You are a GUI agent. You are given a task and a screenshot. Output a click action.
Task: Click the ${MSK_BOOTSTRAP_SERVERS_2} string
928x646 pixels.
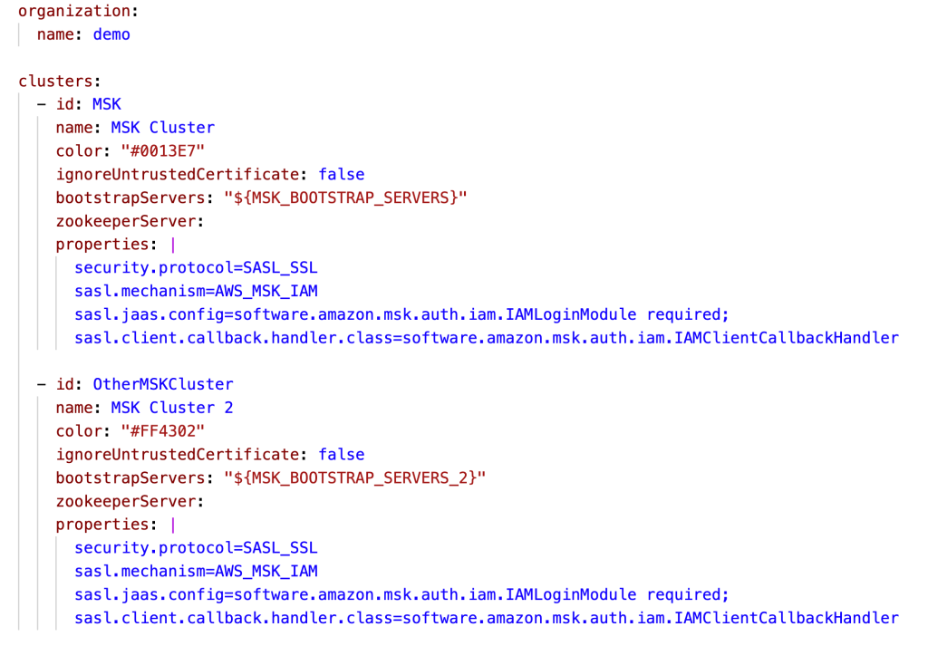[x=355, y=478]
